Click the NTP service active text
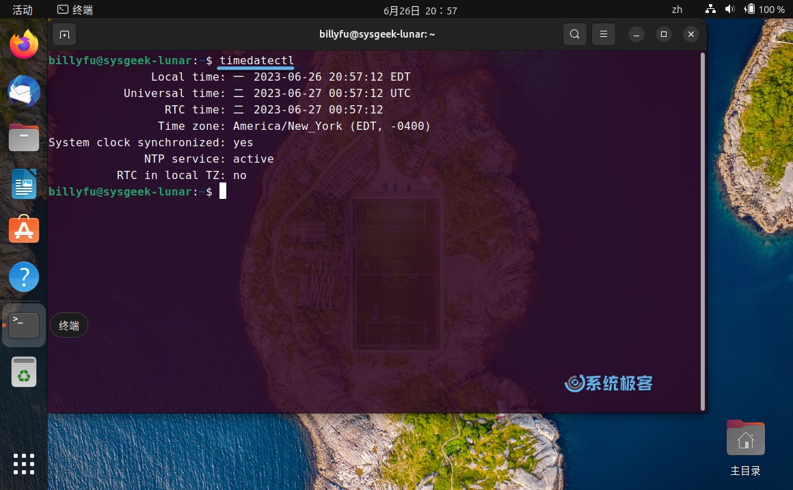 tap(209, 159)
